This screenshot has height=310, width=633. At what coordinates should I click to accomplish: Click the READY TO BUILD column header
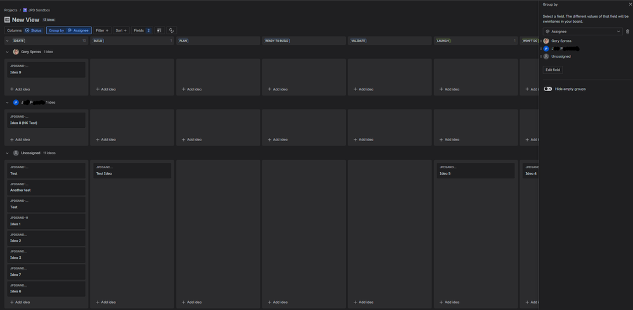pyautogui.click(x=277, y=40)
